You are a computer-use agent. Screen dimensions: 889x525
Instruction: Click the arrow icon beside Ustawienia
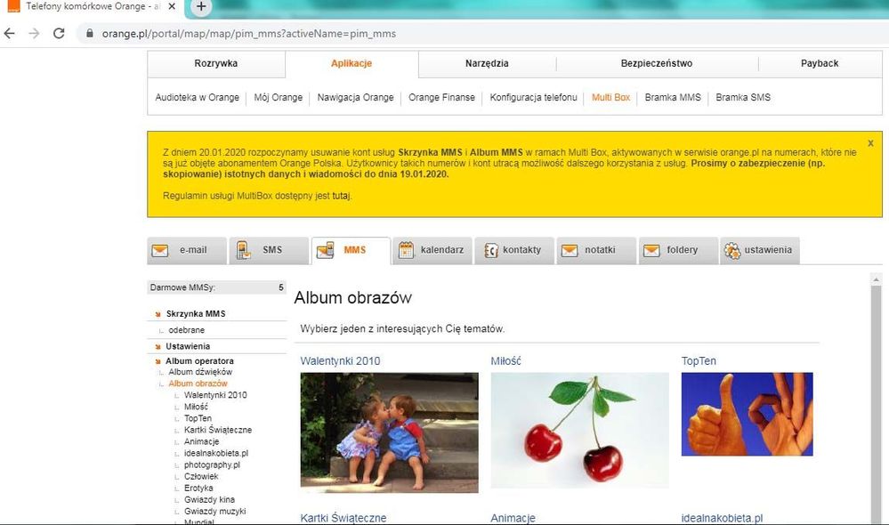158,346
